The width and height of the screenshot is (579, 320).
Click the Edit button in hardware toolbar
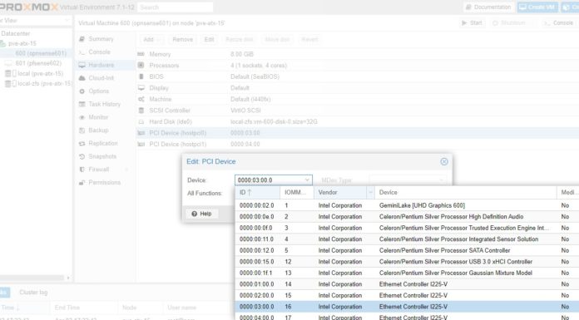pyautogui.click(x=209, y=40)
